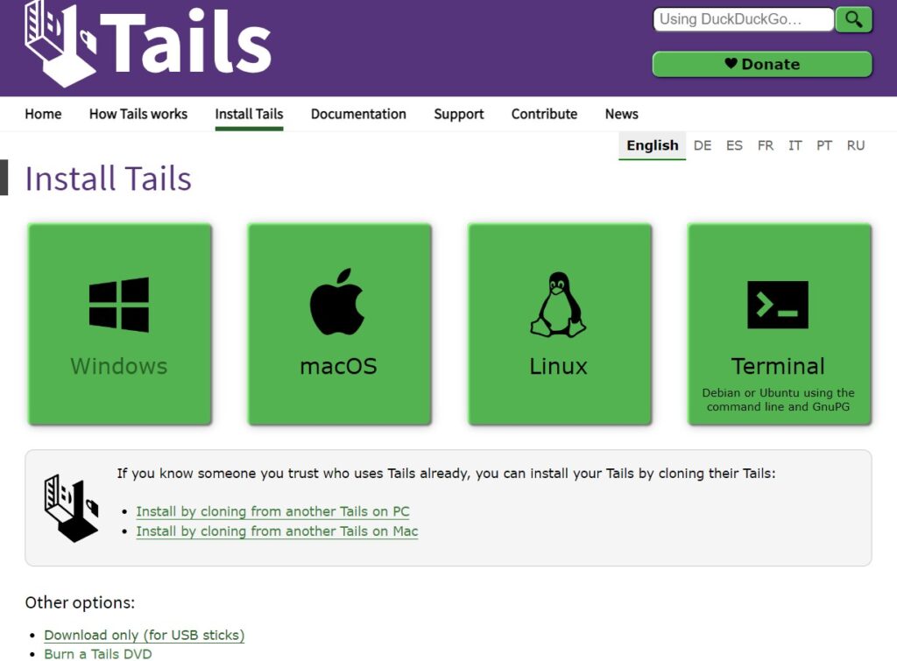Open Install by cloning from Tails on PC
This screenshot has height=661, width=897.
[272, 511]
